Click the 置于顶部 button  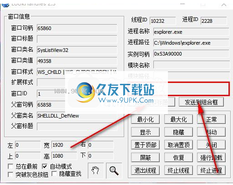click(145, 145)
